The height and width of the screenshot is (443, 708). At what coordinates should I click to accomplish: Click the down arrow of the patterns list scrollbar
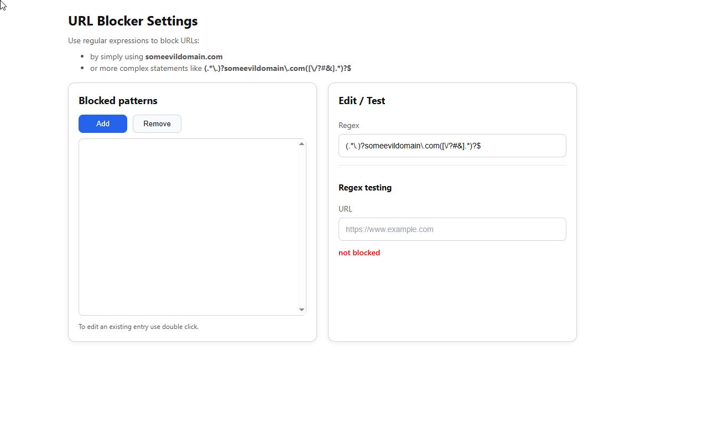(x=301, y=310)
